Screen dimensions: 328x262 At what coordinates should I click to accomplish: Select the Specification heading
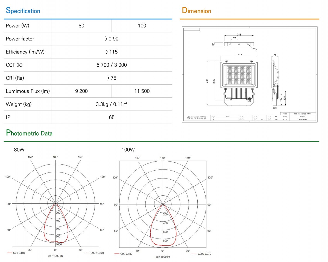pos(23,11)
